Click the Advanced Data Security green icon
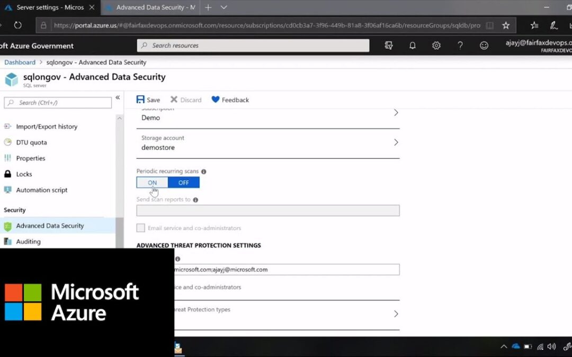This screenshot has height=357, width=572. [9, 226]
